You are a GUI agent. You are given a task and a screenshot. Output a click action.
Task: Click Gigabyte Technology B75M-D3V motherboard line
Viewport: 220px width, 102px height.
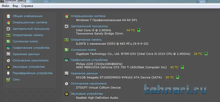pos(133,54)
